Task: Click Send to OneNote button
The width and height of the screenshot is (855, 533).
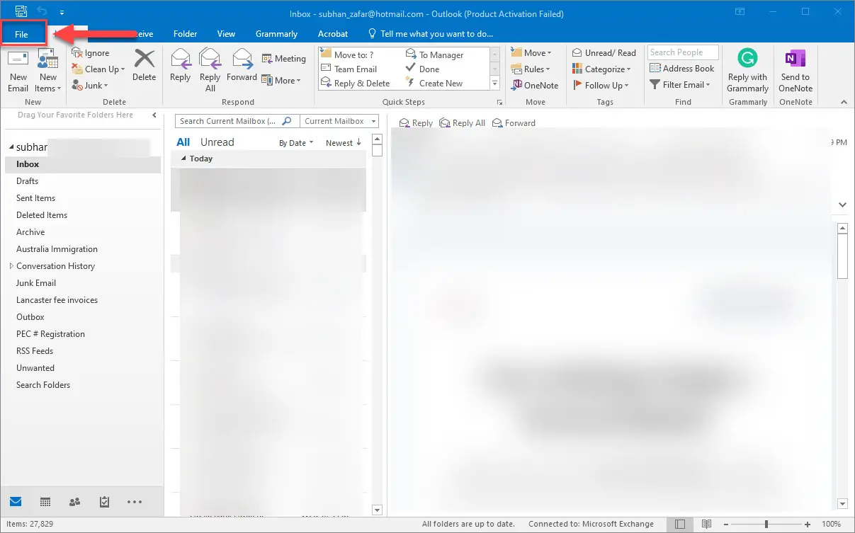Action: click(795, 70)
